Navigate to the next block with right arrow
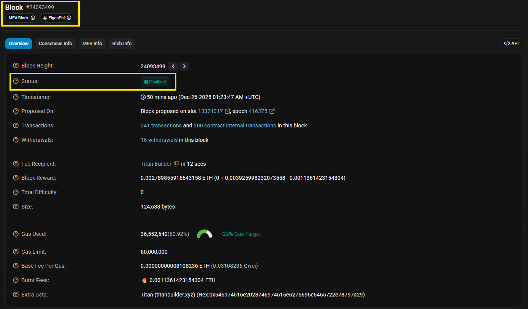Viewport: 528px width, 309px height. (184, 66)
